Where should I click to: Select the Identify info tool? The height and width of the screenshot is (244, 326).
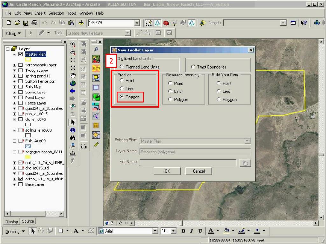tap(73, 130)
